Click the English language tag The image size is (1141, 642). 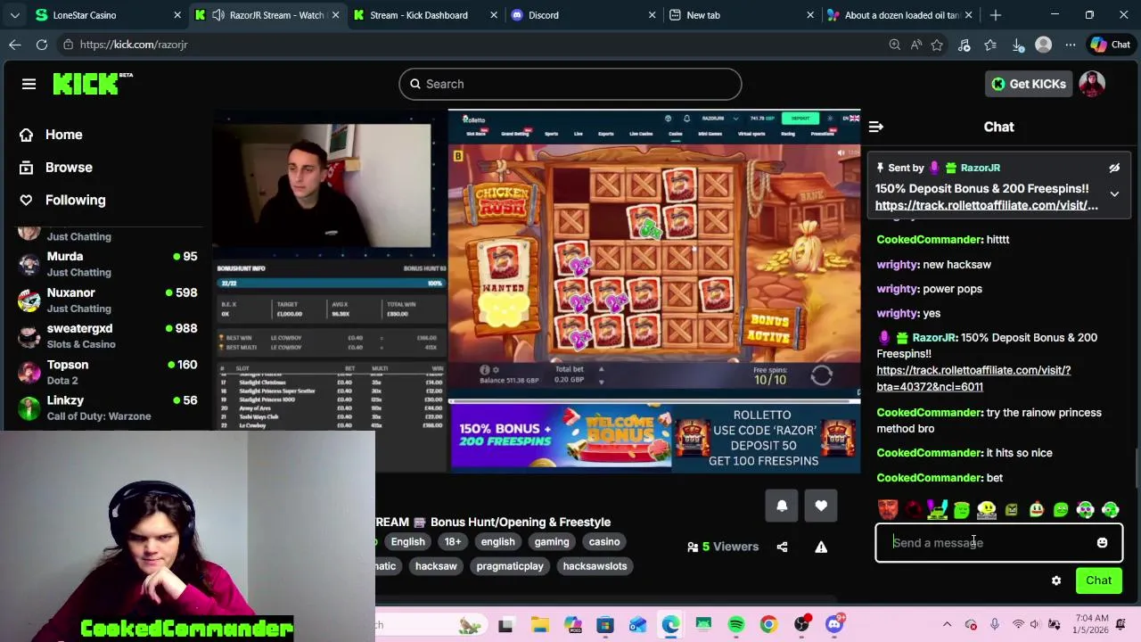pos(407,542)
